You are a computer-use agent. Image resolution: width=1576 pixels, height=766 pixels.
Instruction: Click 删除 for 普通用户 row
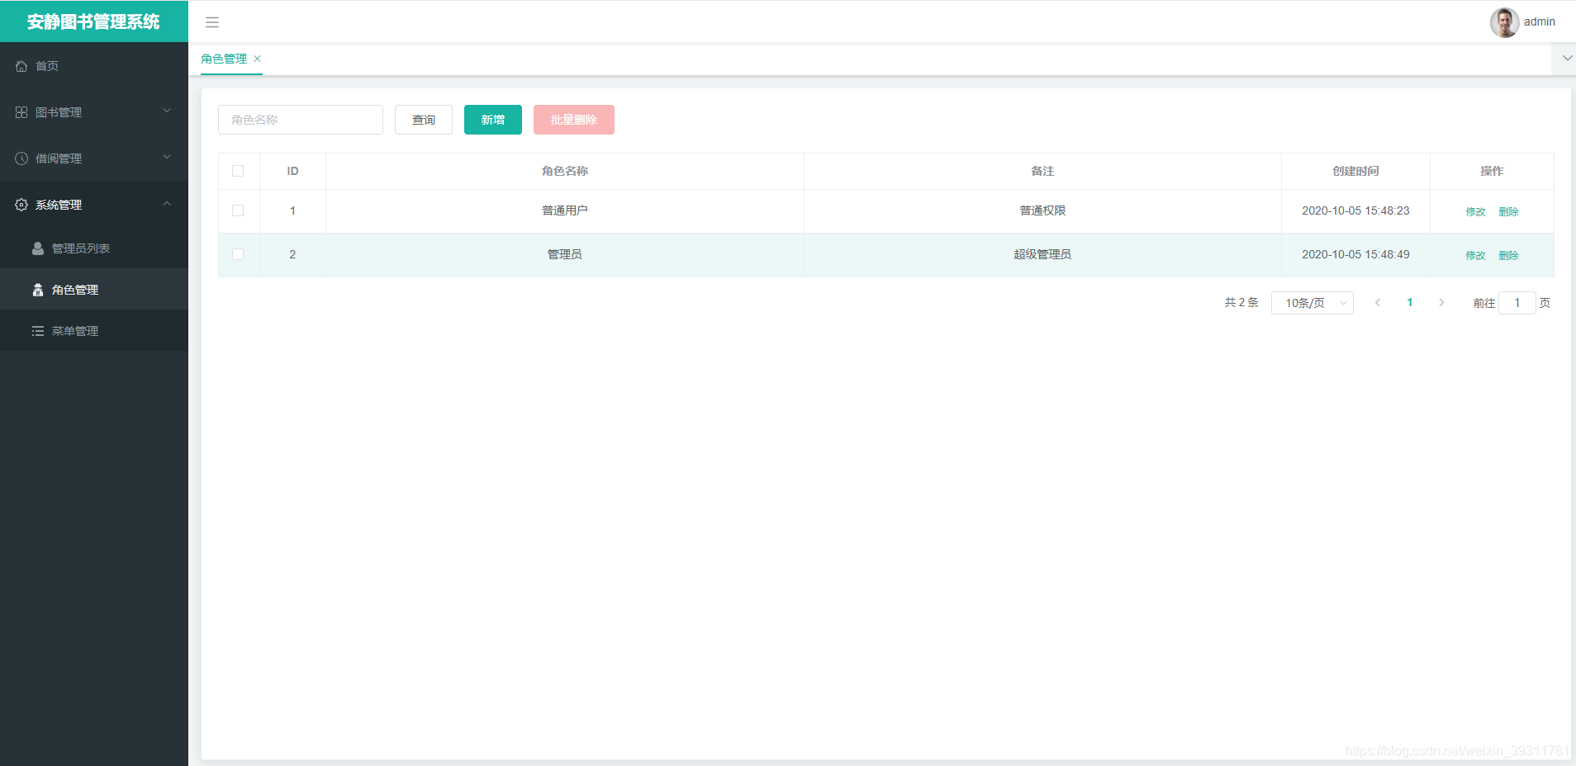[x=1509, y=211]
